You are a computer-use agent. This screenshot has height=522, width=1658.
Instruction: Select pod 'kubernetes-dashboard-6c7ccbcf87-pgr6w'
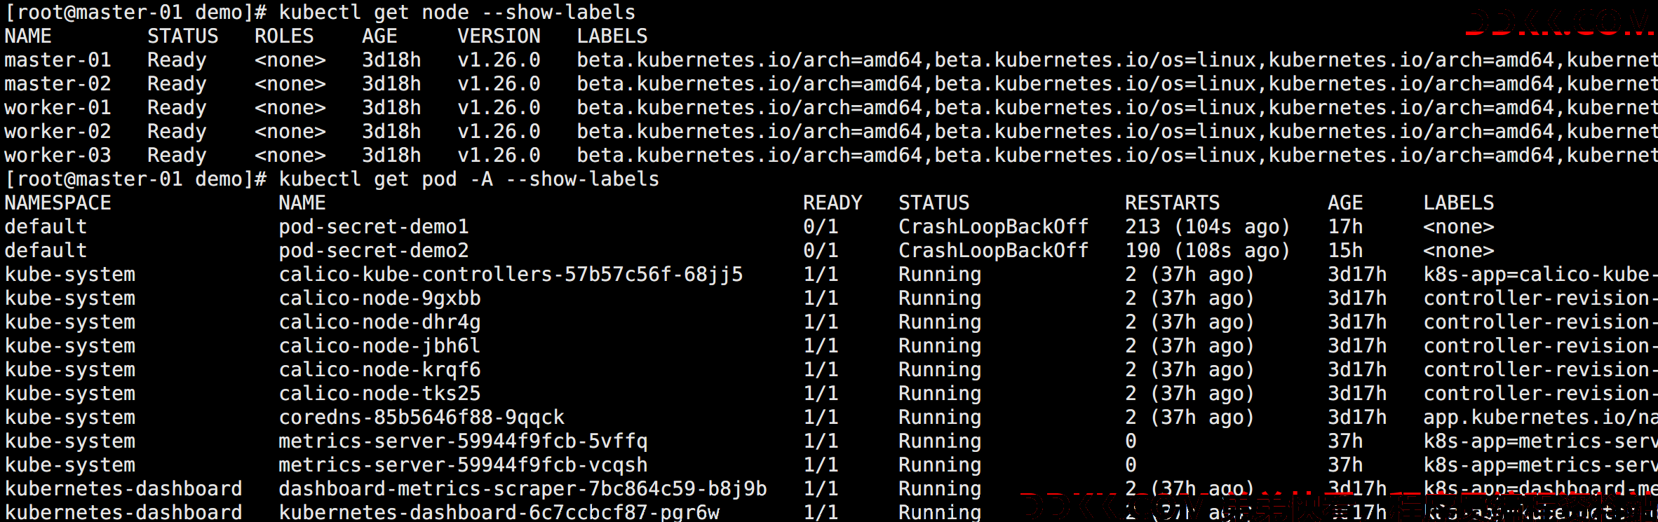click(x=499, y=513)
